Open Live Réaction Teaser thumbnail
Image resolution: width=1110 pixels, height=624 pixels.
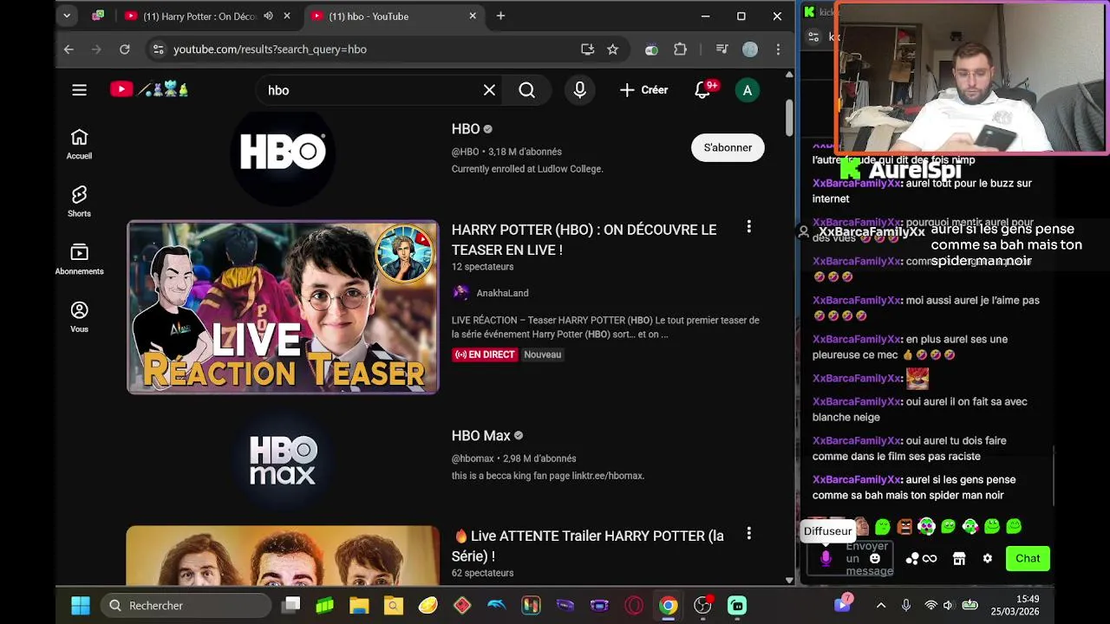point(283,308)
